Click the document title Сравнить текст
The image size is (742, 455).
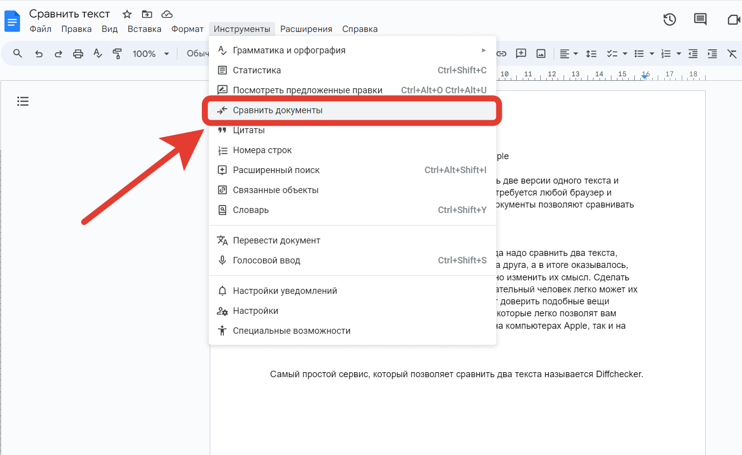(69, 14)
